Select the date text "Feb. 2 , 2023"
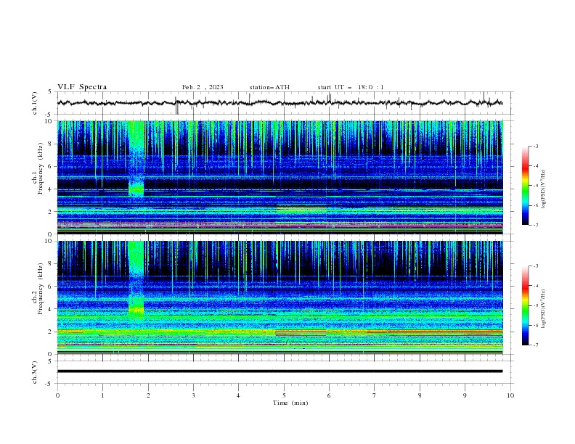This screenshot has height=444, width=575. point(203,87)
